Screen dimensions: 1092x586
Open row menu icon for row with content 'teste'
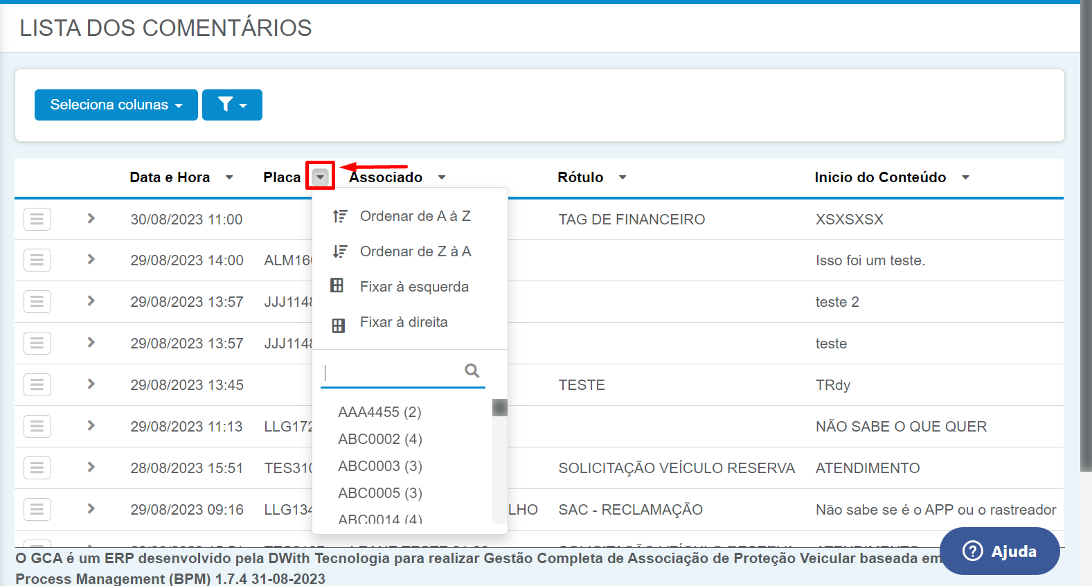coord(37,344)
